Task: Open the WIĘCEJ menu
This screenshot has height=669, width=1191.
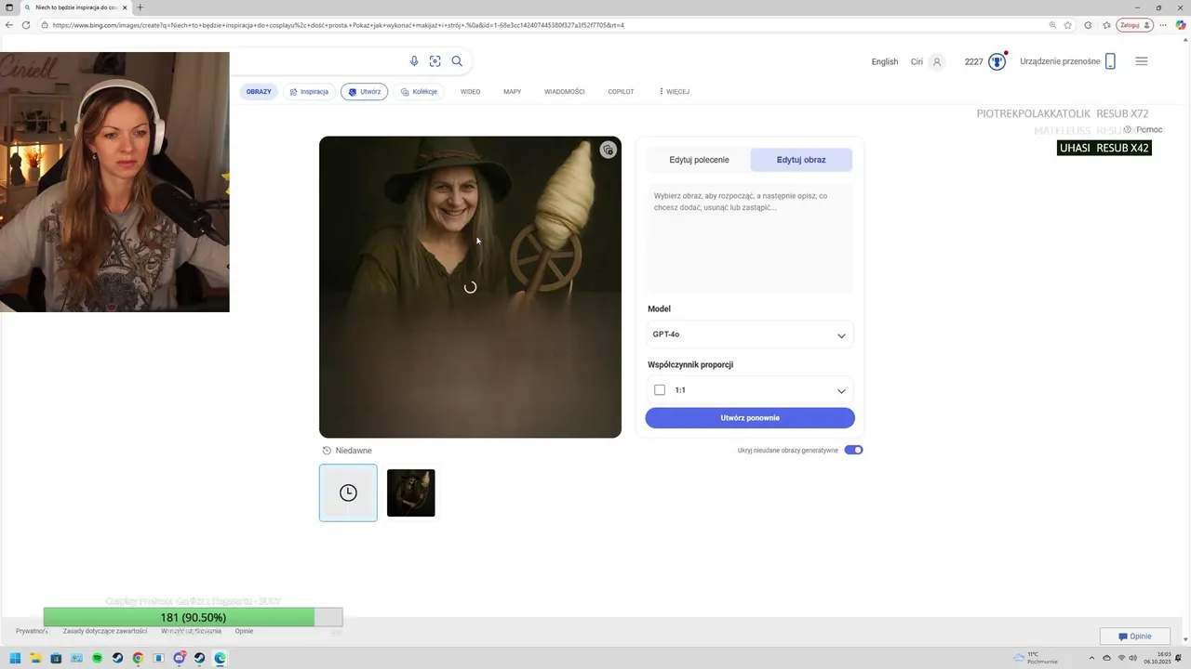Action: pos(675,92)
